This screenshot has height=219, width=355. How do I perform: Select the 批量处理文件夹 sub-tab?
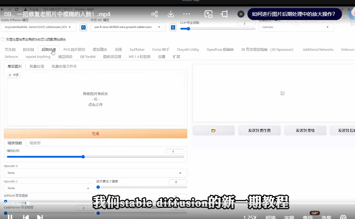(x=64, y=66)
